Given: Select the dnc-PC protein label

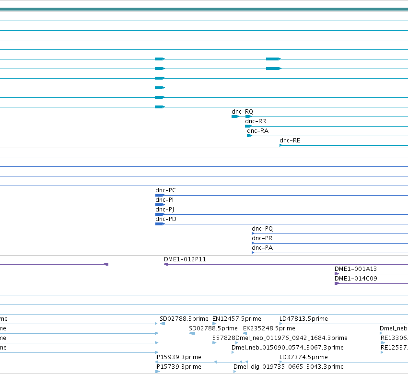Looking at the screenshot, I should tap(165, 190).
